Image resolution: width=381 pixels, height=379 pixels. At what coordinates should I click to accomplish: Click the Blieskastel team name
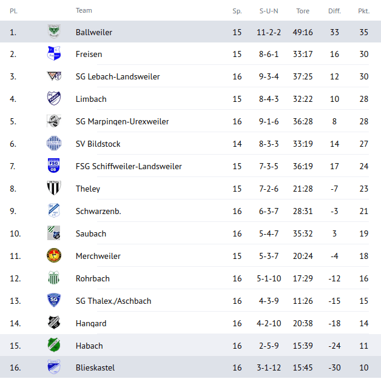point(95,367)
